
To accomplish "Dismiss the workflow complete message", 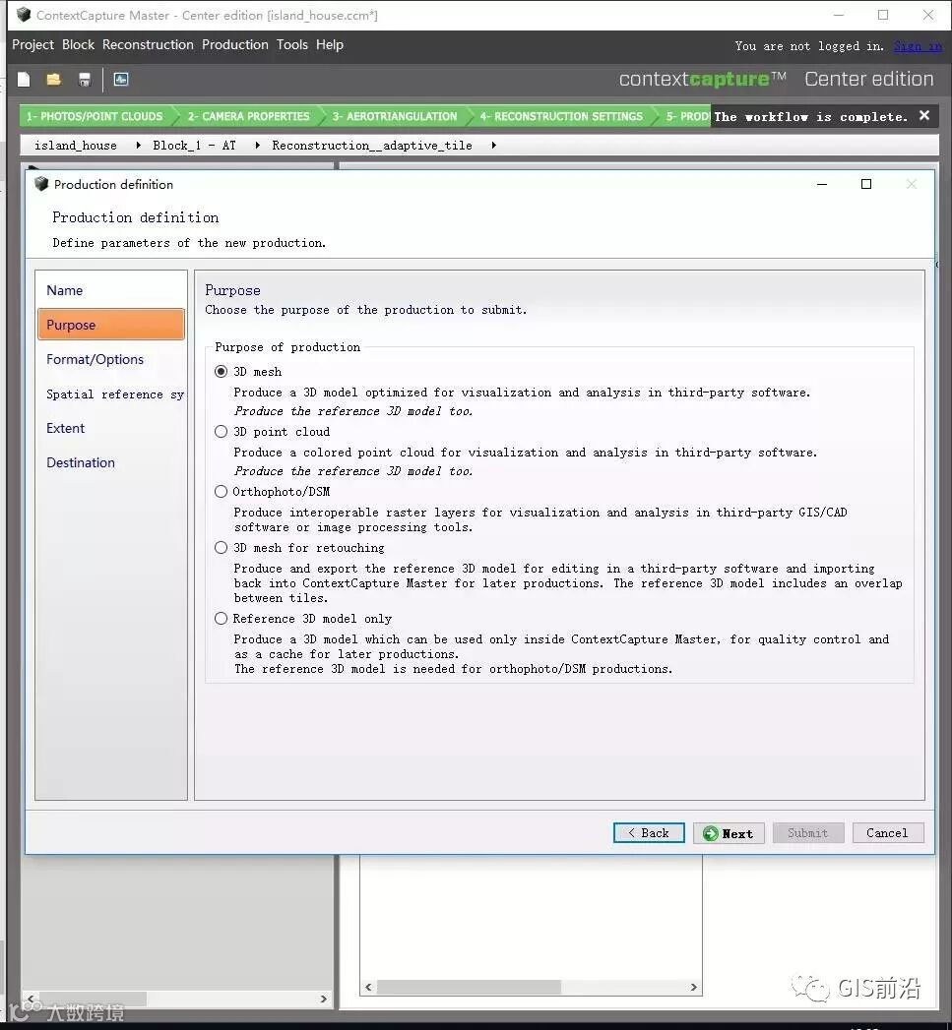I will point(924,116).
